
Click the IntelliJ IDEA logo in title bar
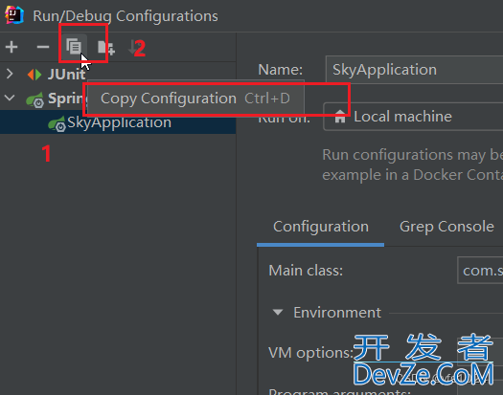point(14,15)
